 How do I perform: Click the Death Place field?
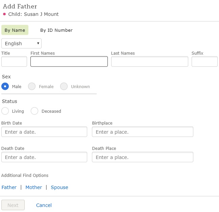[x=143, y=157]
